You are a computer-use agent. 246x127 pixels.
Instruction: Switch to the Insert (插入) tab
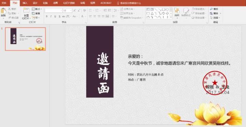(x=25, y=3)
